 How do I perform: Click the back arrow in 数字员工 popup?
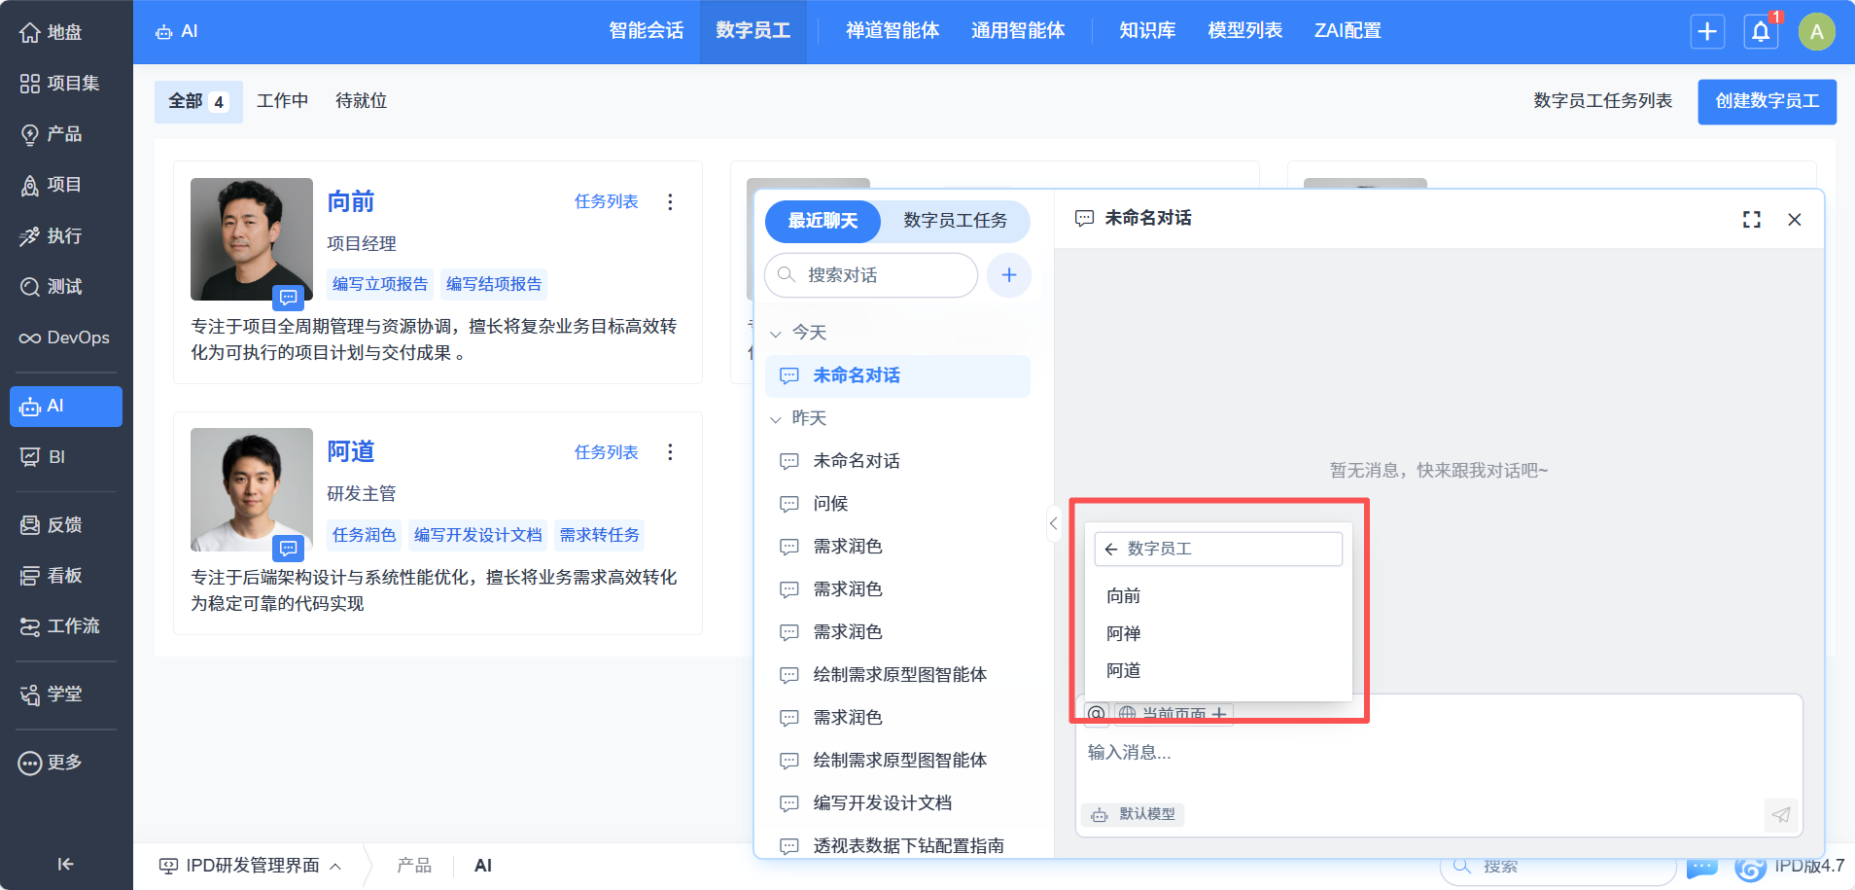1111,549
